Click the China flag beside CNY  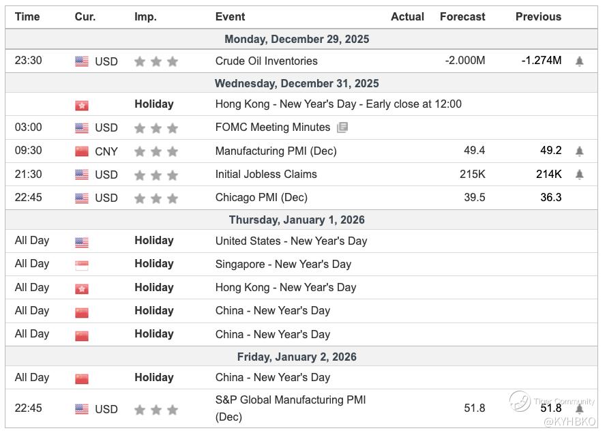pos(82,151)
